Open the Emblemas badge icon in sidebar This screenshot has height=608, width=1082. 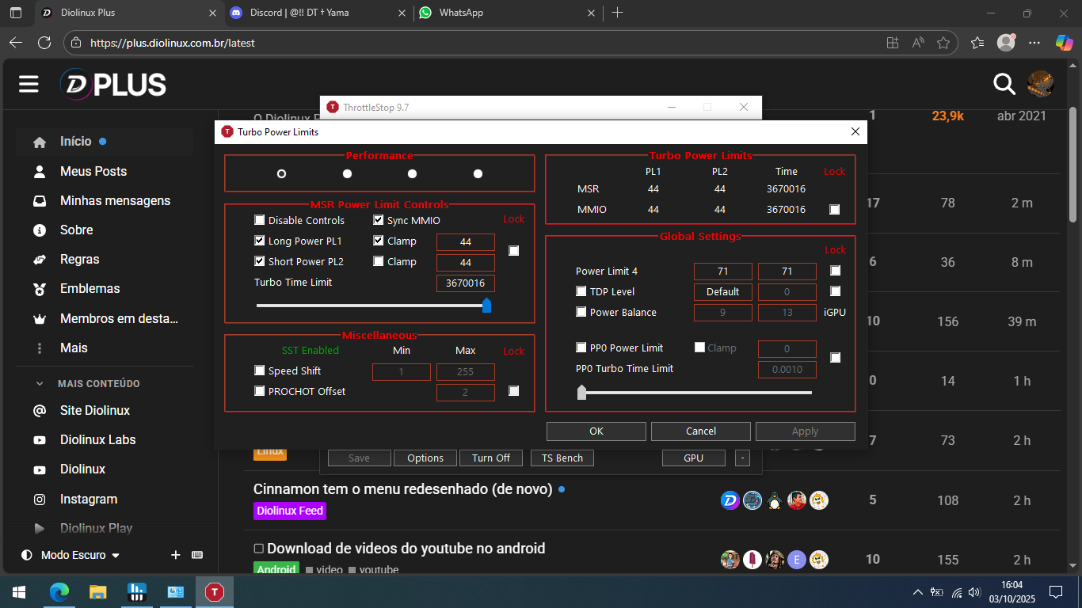[40, 289]
